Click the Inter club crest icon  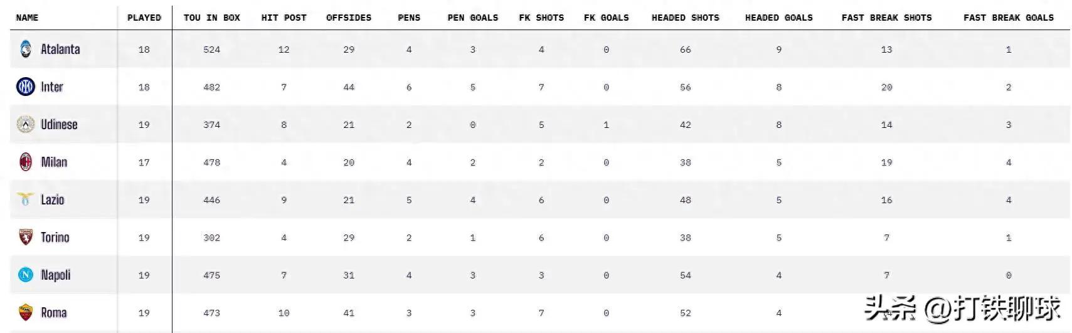pyautogui.click(x=26, y=87)
